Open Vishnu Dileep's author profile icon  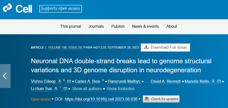click(x=60, y=81)
